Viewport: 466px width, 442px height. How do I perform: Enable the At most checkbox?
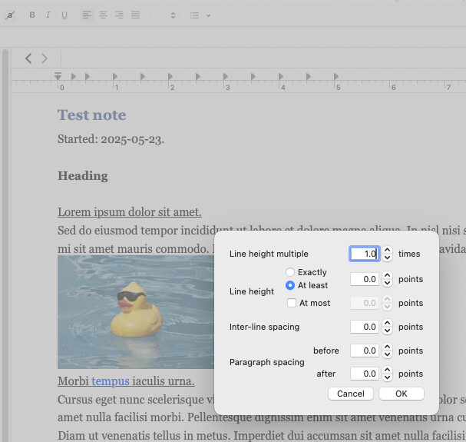[x=291, y=303]
